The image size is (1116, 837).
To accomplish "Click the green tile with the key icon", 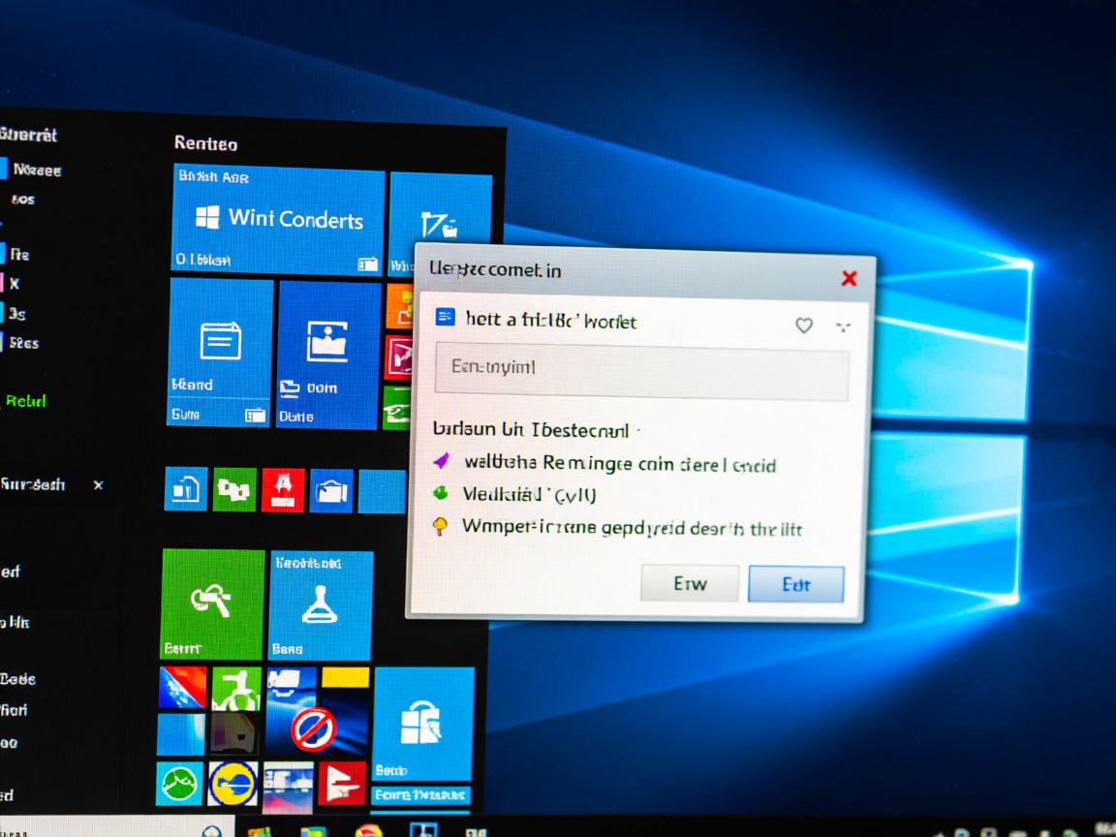I will [212, 604].
